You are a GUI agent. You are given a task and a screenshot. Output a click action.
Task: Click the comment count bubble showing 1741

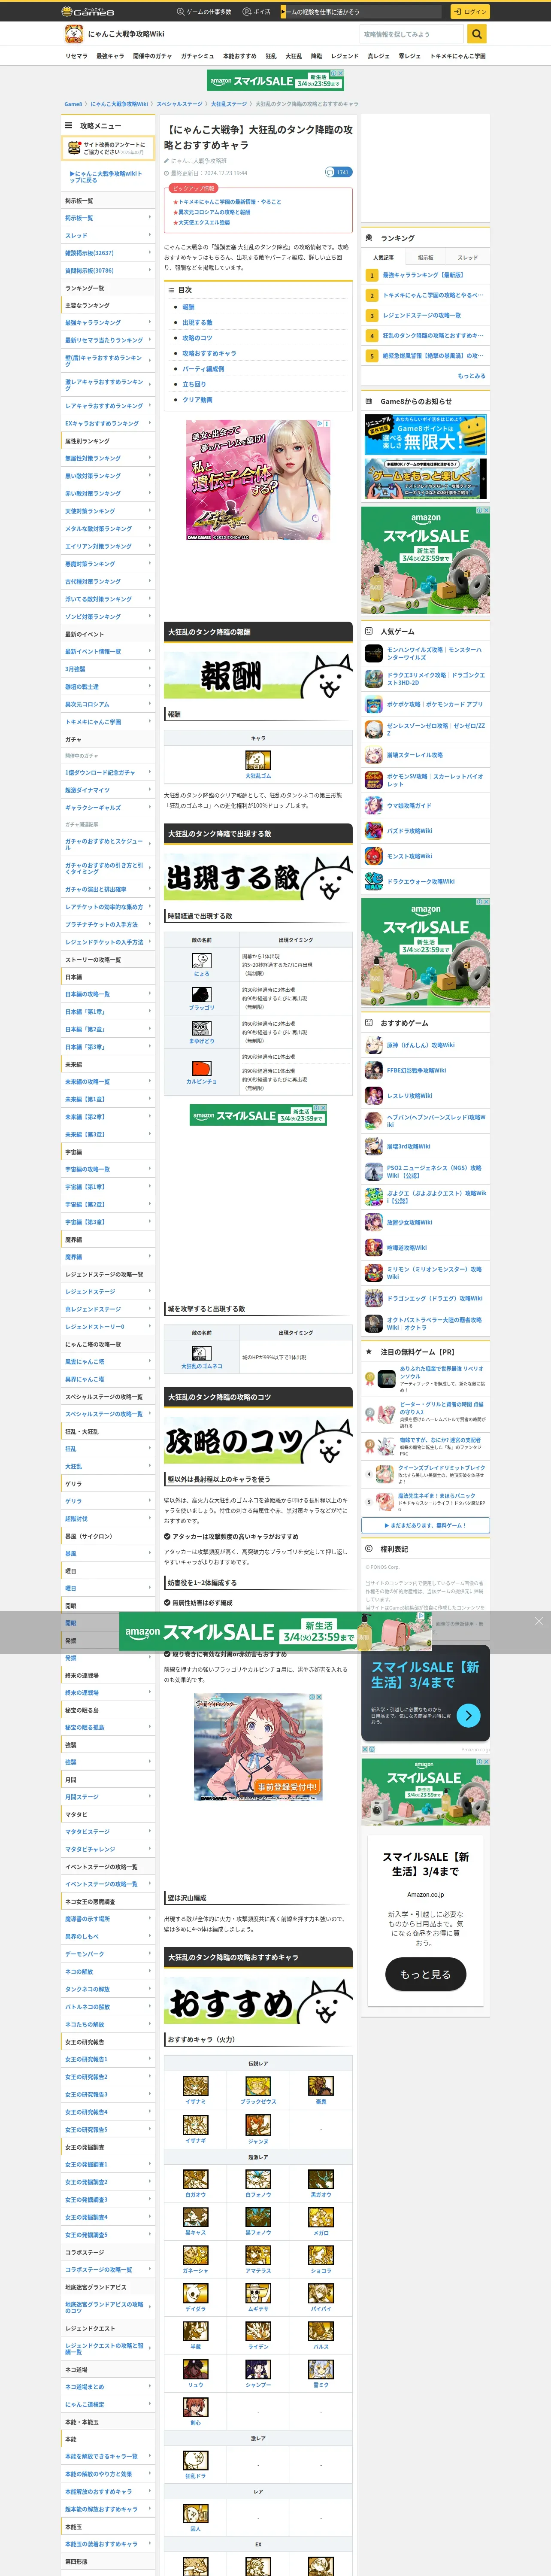(x=338, y=173)
